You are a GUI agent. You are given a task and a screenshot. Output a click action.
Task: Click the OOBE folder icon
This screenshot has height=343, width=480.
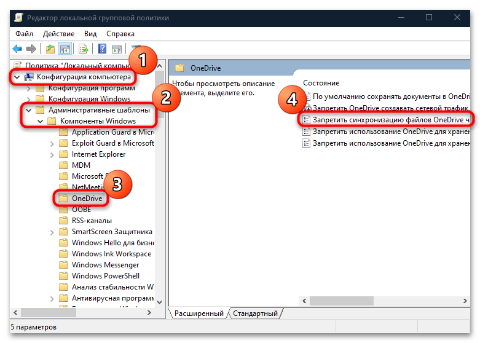click(63, 210)
